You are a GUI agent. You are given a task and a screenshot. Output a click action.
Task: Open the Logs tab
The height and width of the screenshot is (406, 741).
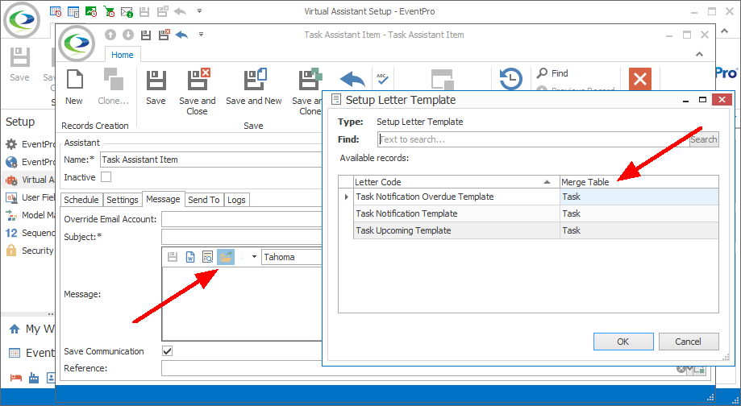pyautogui.click(x=236, y=200)
